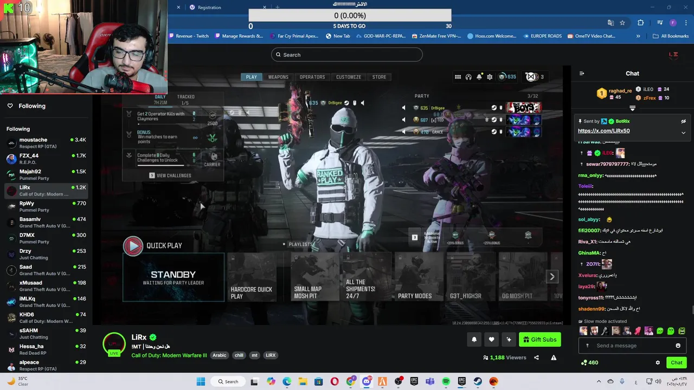Expand gift leaderboard with the lines arrow

pyautogui.click(x=632, y=108)
